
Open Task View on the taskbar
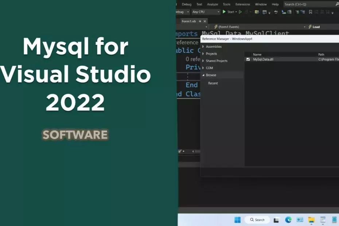[276, 220]
